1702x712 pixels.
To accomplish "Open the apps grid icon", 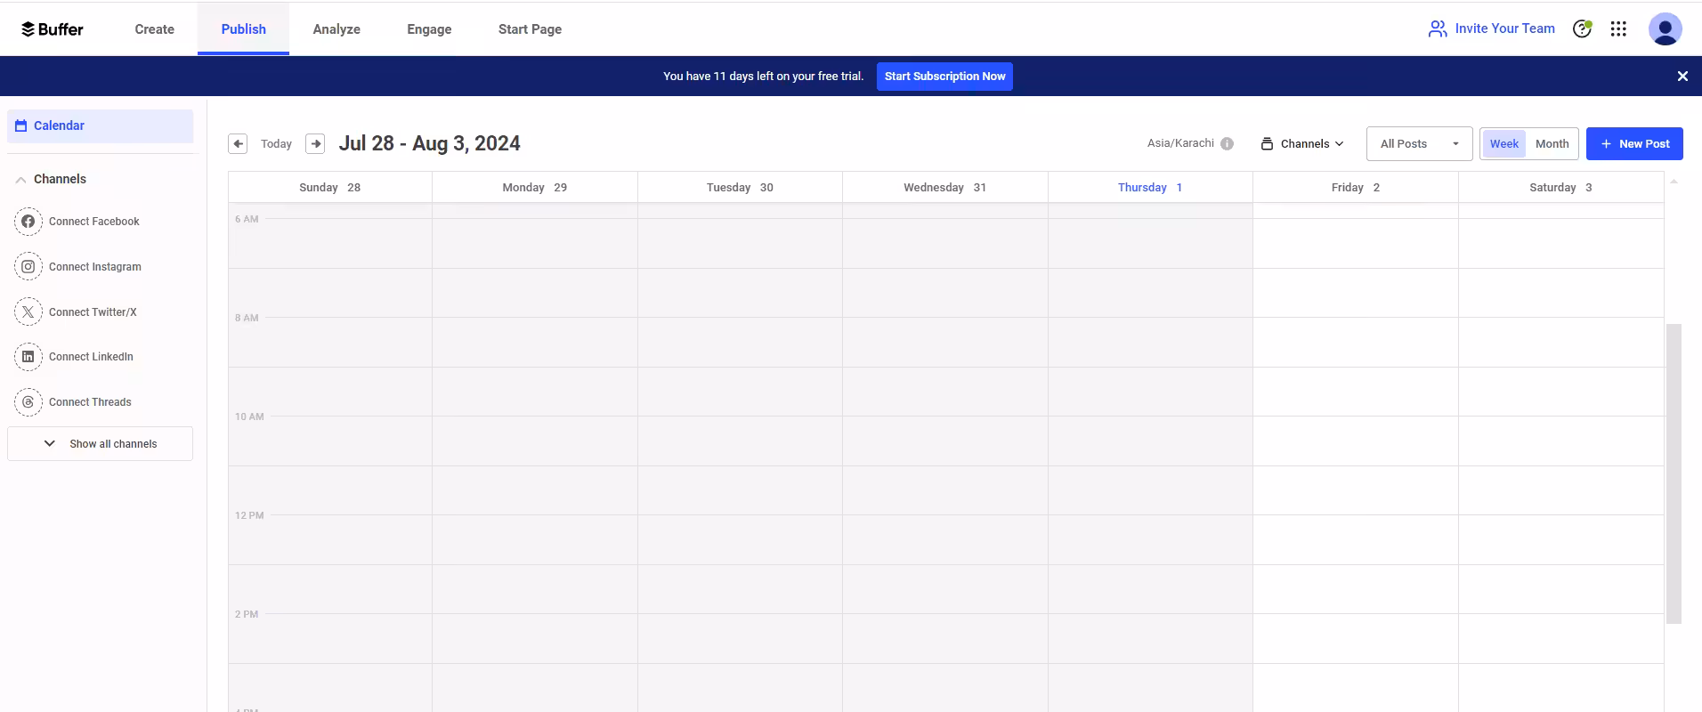I will point(1618,28).
